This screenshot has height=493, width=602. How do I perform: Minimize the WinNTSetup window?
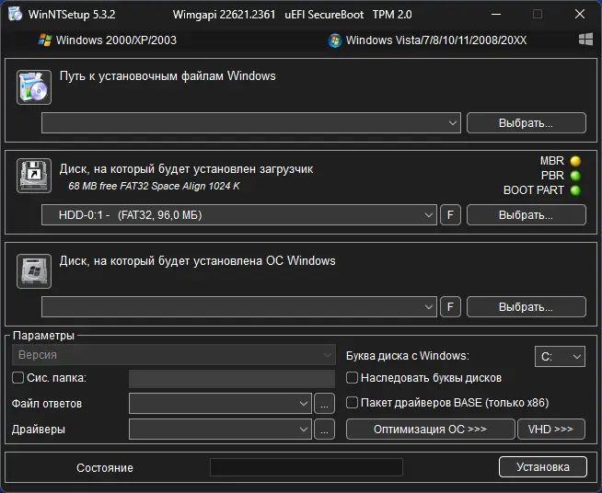pos(496,14)
